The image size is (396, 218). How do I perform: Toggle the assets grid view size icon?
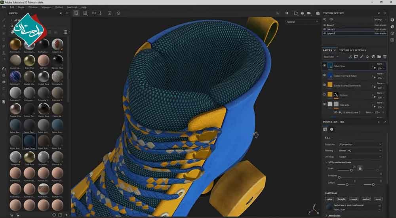(65, 32)
